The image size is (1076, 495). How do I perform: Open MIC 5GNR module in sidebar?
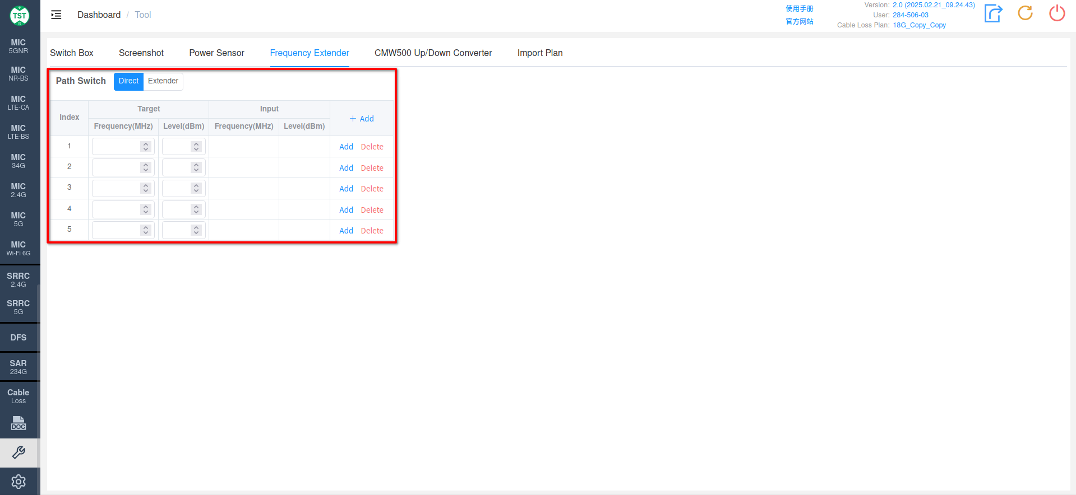pyautogui.click(x=19, y=46)
